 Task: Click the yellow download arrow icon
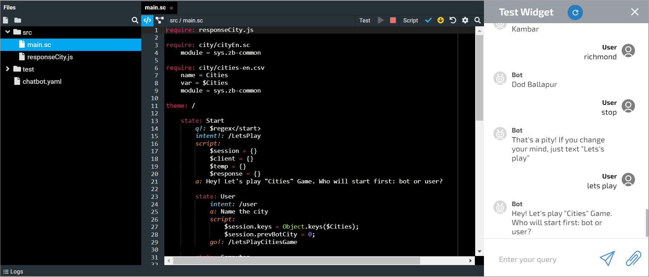(x=440, y=20)
